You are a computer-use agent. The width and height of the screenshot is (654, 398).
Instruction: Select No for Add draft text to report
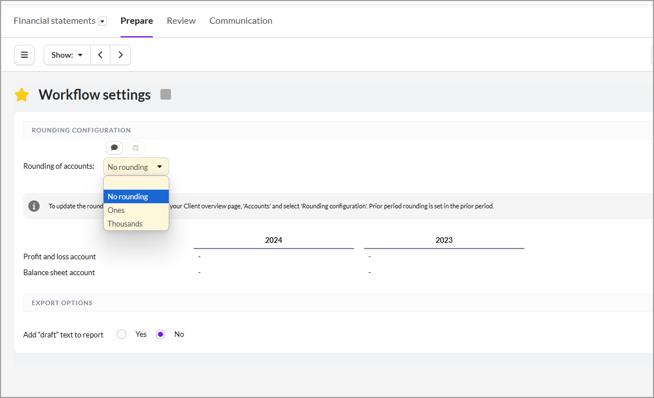[161, 335]
